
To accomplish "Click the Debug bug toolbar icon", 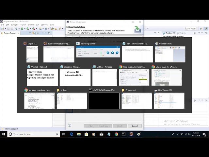I will click(16, 28).
